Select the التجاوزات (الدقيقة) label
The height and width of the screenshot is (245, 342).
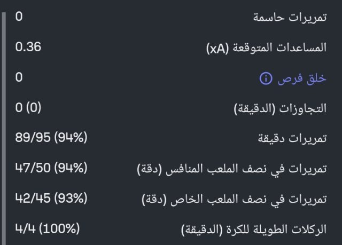click(x=281, y=108)
